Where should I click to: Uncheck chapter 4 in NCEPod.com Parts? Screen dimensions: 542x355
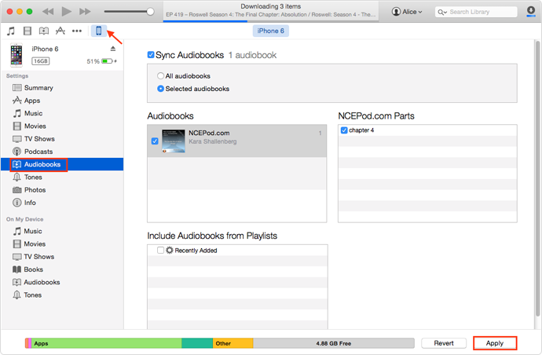[x=345, y=130]
